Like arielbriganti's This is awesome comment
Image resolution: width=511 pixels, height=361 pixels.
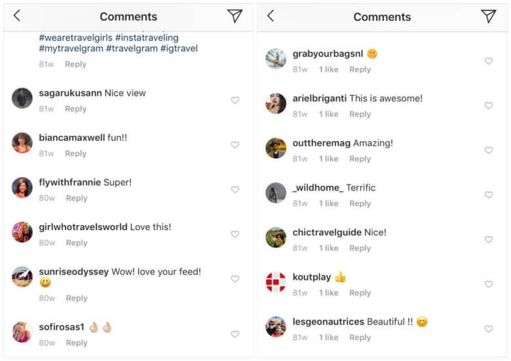point(488,105)
